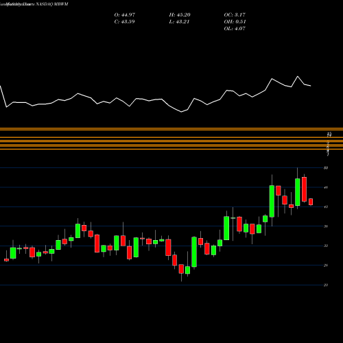Select the final small red candlestick on the right
This screenshot has width=343, height=343.
tap(311, 202)
